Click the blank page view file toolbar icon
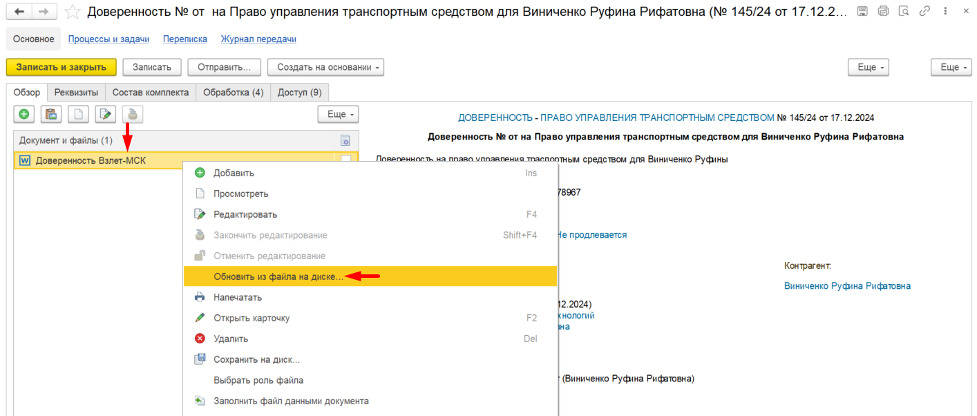This screenshot has width=977, height=416. click(x=78, y=114)
